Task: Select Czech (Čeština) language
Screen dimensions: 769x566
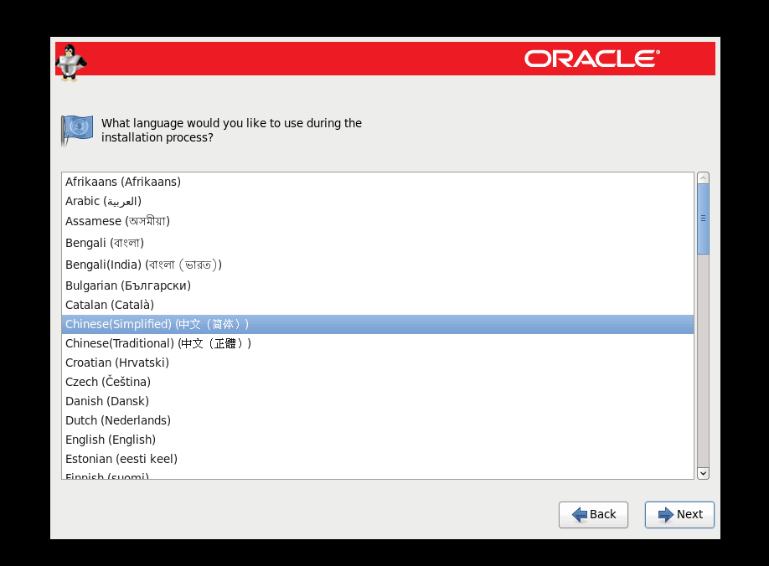Action: point(108,382)
